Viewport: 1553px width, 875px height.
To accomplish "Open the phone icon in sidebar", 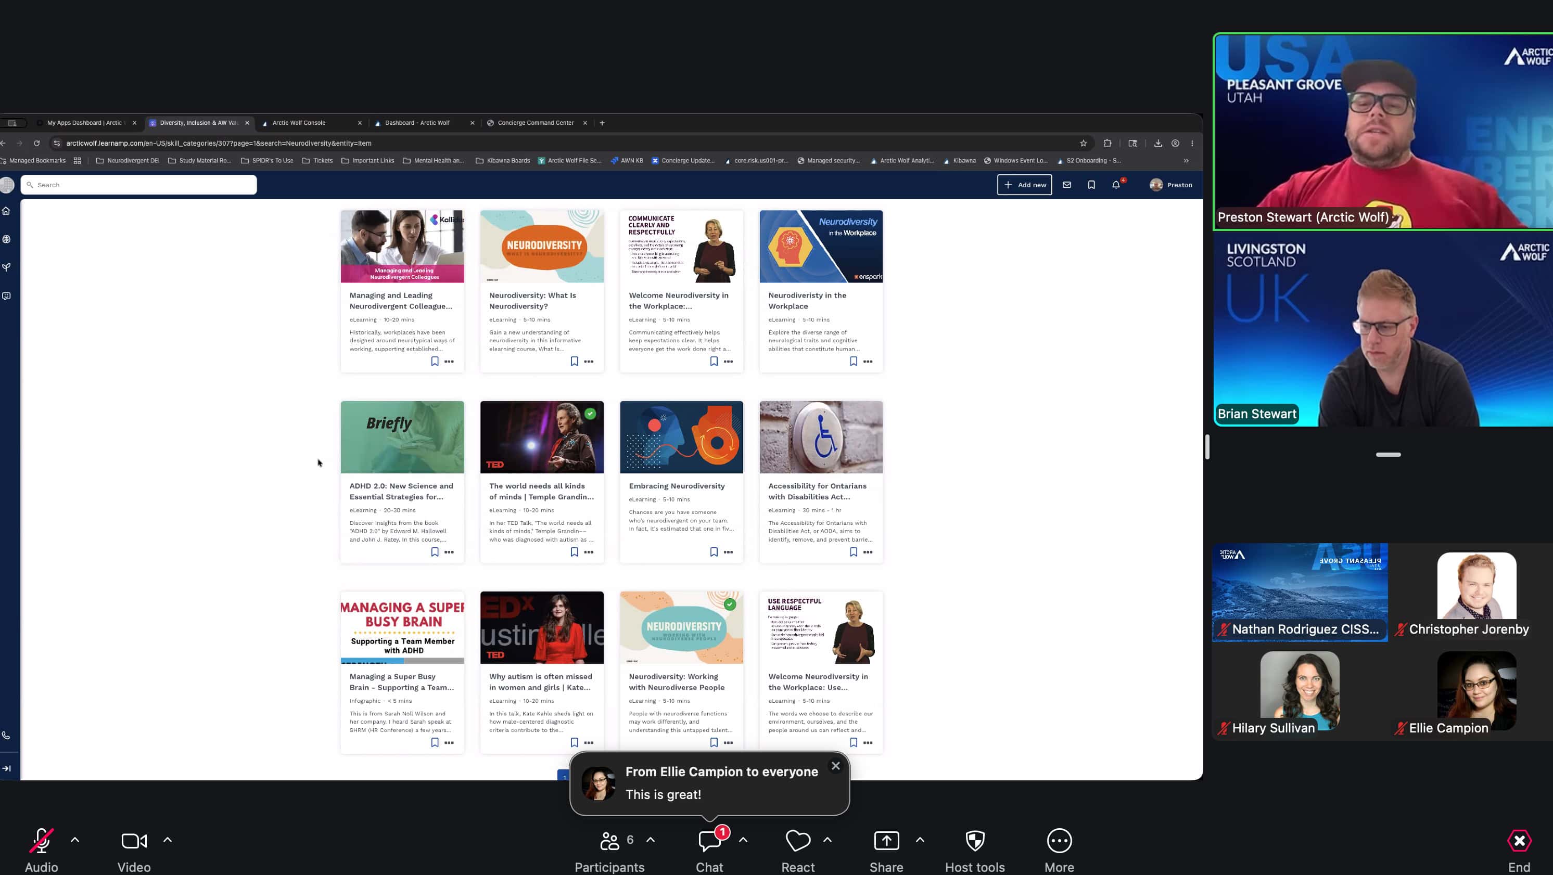I will 7,735.
